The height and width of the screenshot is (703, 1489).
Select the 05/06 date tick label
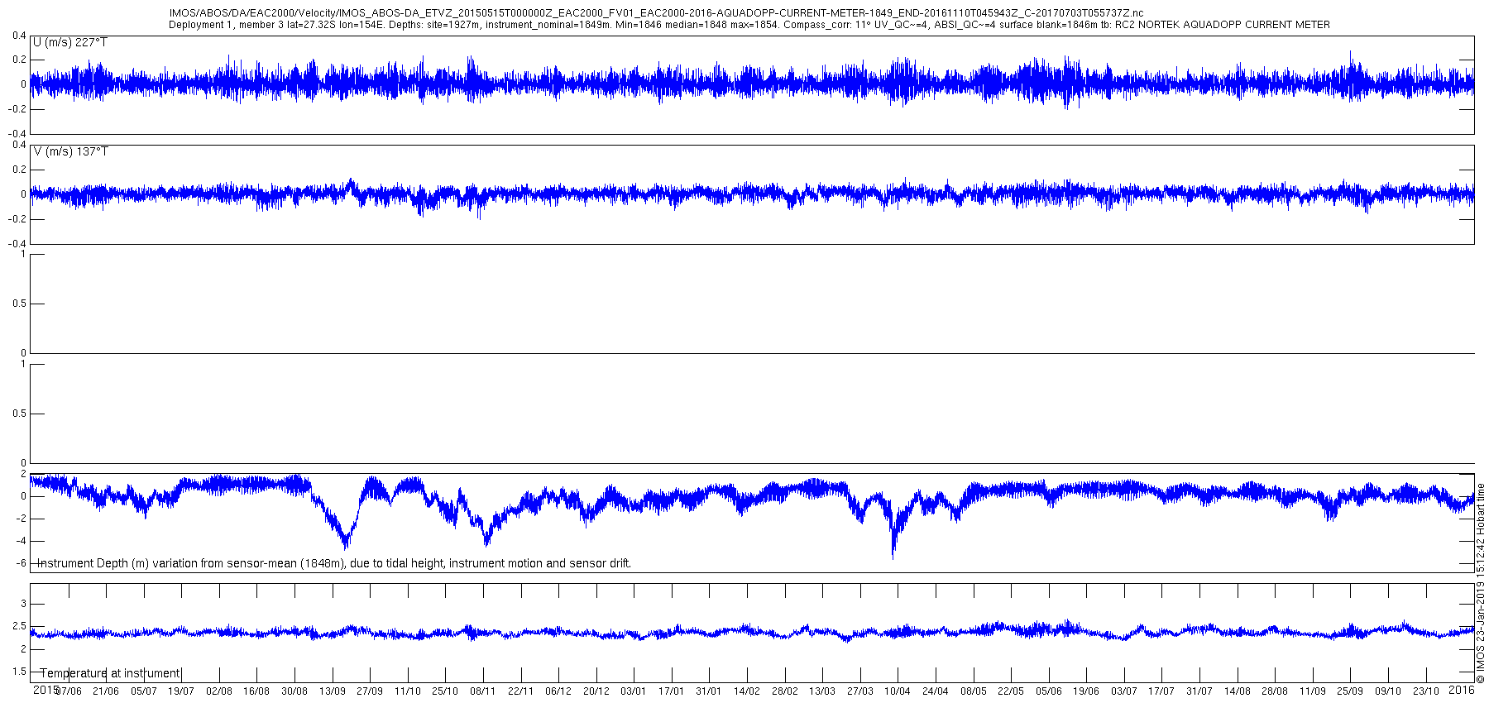[1049, 691]
